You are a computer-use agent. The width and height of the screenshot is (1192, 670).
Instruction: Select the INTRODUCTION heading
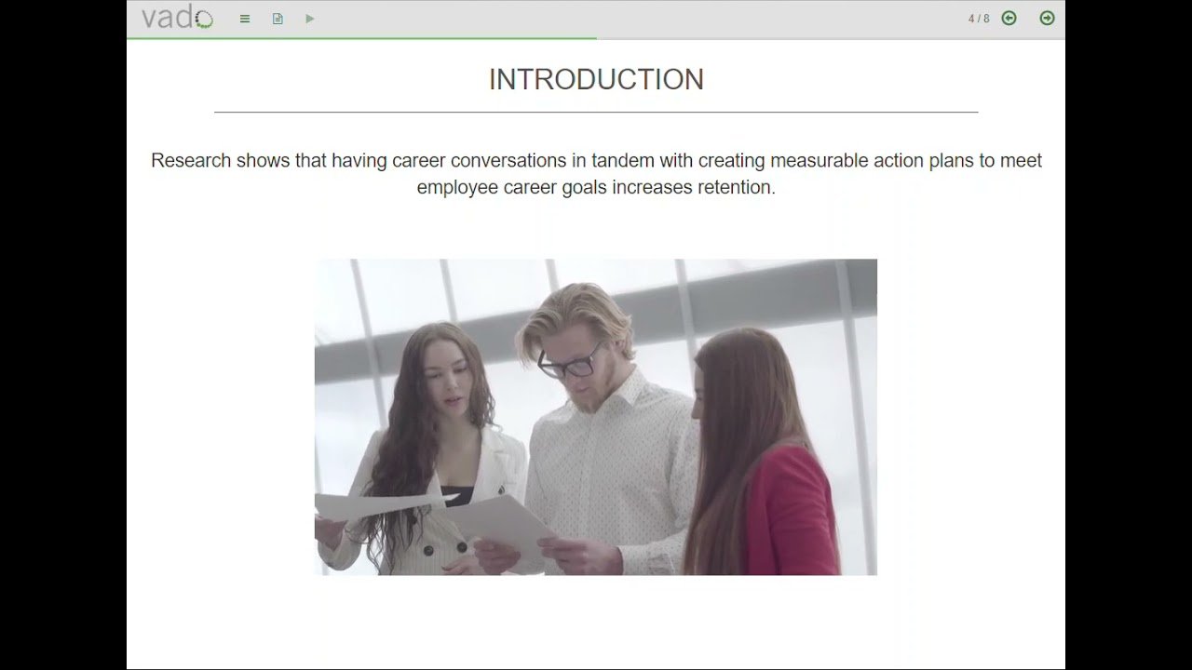596,80
